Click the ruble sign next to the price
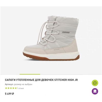Viewport: 102px width, 102px height. coord(13,94)
